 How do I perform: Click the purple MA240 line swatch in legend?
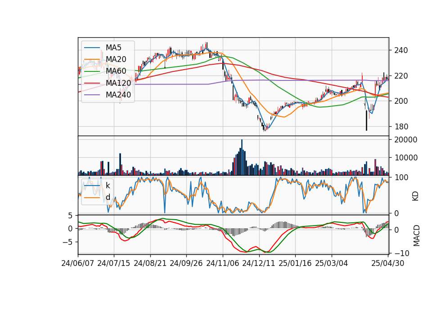(x=92, y=95)
